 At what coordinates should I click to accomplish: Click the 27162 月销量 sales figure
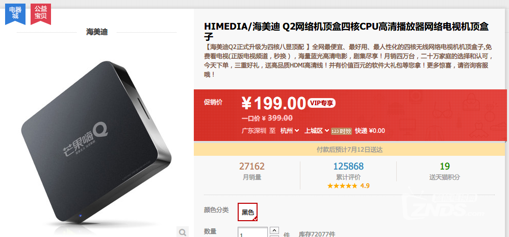click(x=252, y=167)
